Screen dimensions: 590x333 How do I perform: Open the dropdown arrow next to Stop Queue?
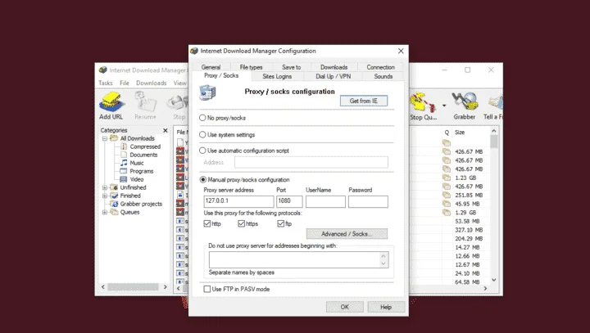pos(444,106)
